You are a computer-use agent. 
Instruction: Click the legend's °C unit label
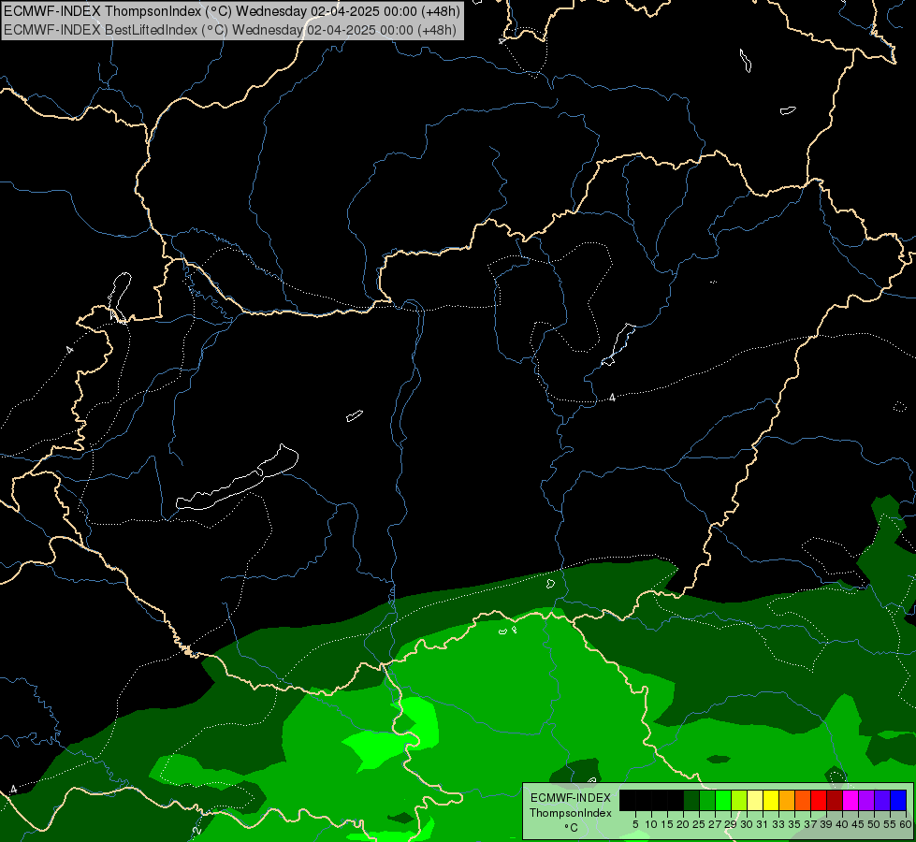(x=572, y=828)
